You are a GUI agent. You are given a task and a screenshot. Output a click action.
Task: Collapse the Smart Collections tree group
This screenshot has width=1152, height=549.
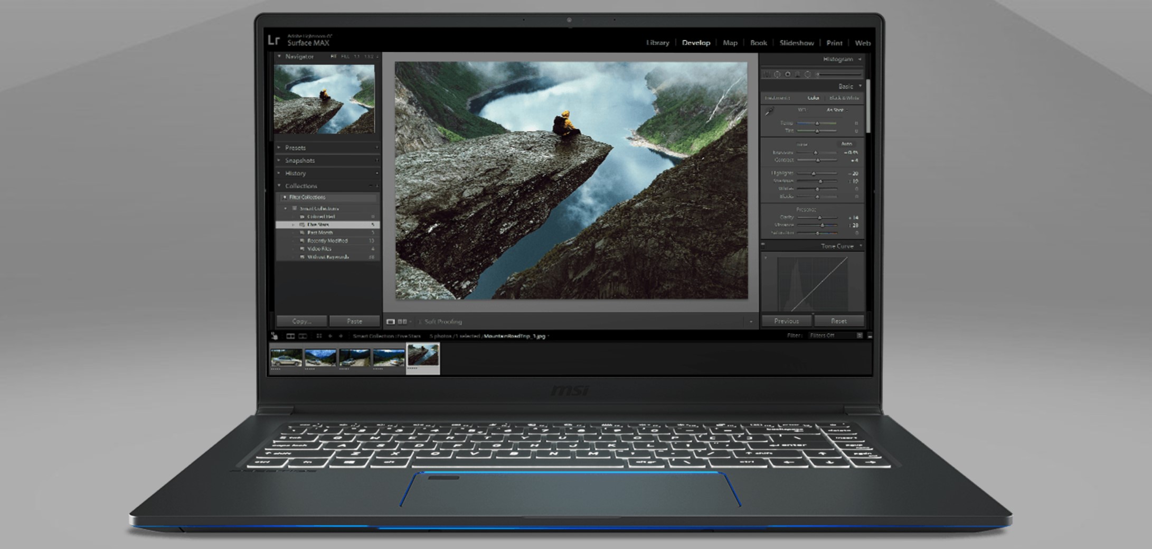pos(286,208)
